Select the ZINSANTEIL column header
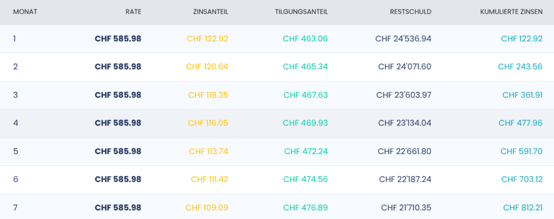 point(210,12)
